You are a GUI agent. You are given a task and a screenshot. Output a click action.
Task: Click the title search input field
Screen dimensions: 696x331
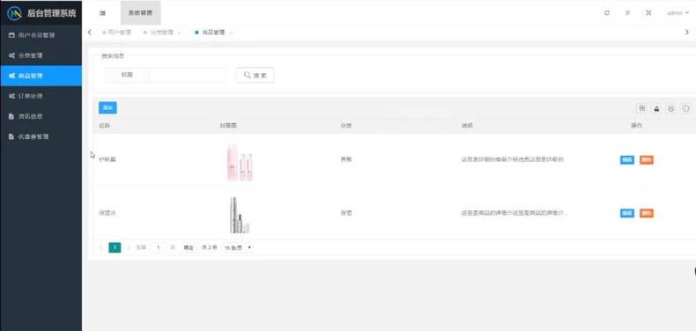point(188,75)
